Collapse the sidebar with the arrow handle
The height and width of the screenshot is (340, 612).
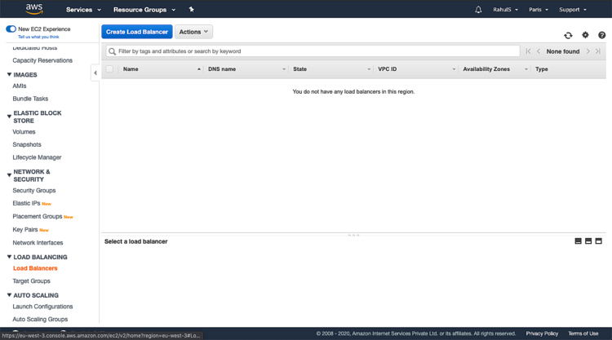pos(95,73)
